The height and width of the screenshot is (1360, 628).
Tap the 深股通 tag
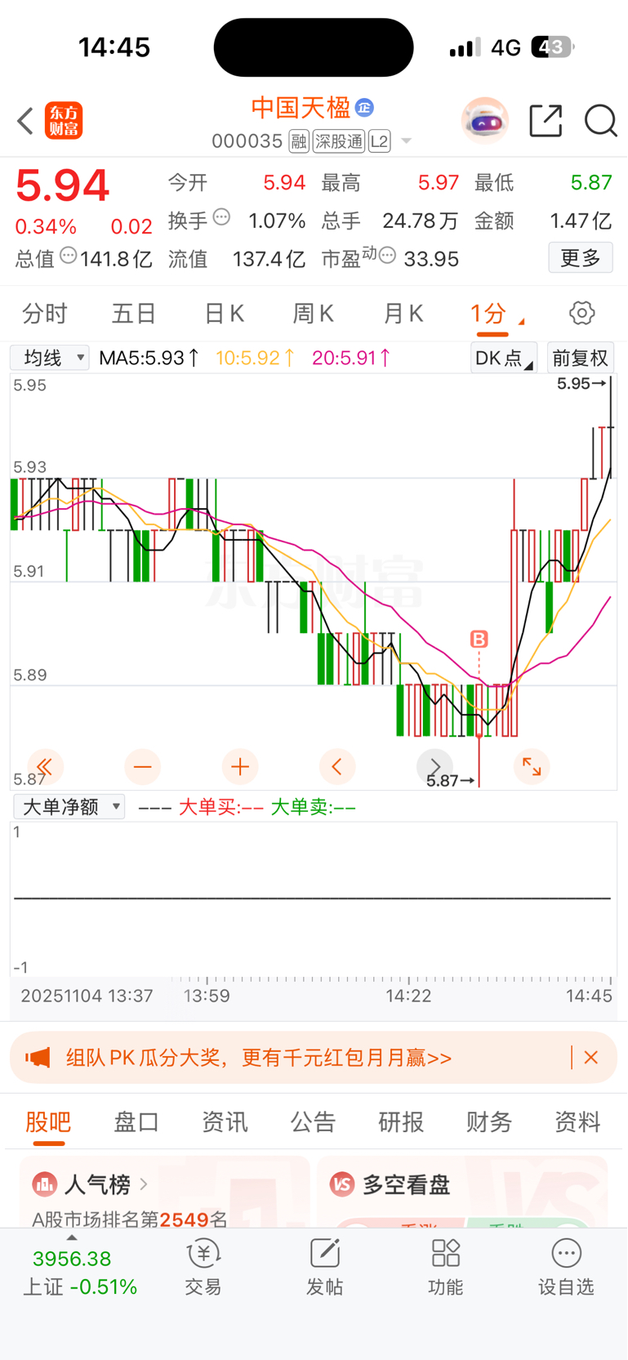(339, 141)
